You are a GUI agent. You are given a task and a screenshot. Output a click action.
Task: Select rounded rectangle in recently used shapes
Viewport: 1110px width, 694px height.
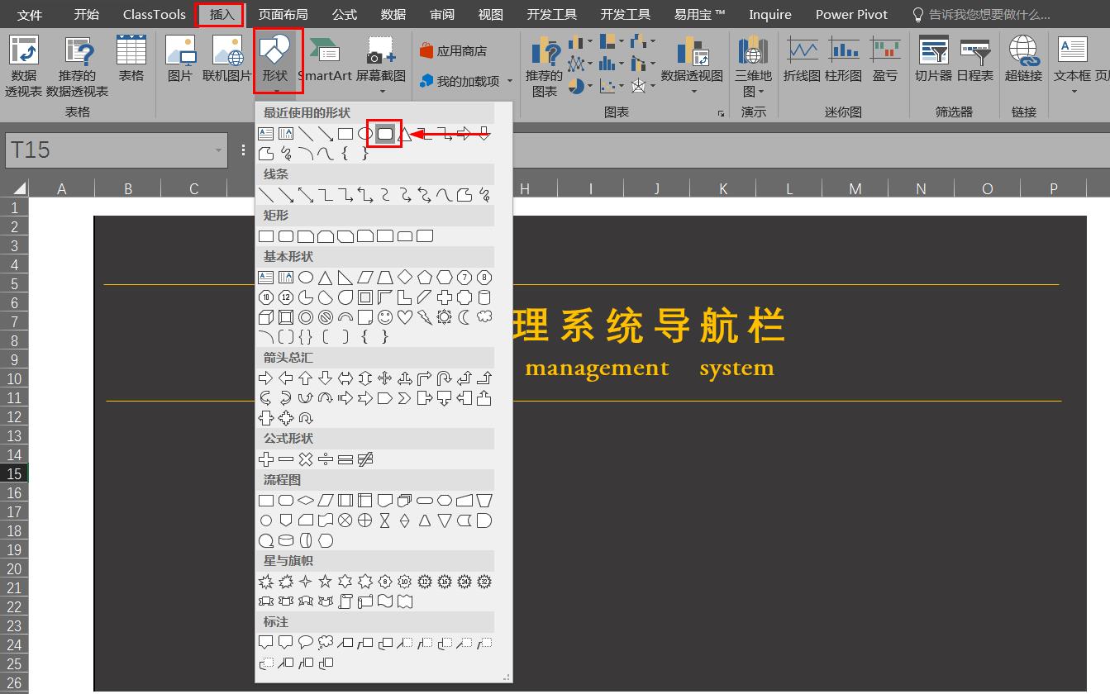[384, 133]
